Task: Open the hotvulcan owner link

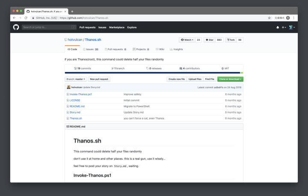Action: tap(75, 40)
